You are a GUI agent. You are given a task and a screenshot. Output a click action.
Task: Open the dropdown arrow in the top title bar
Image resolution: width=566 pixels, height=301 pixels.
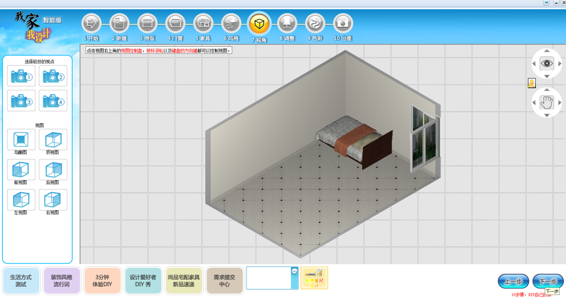click(x=546, y=3)
